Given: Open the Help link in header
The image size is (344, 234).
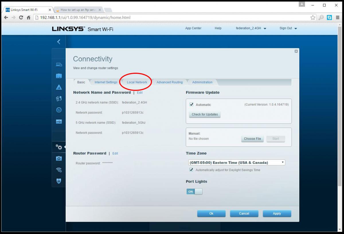Looking at the screenshot, I should point(218,28).
